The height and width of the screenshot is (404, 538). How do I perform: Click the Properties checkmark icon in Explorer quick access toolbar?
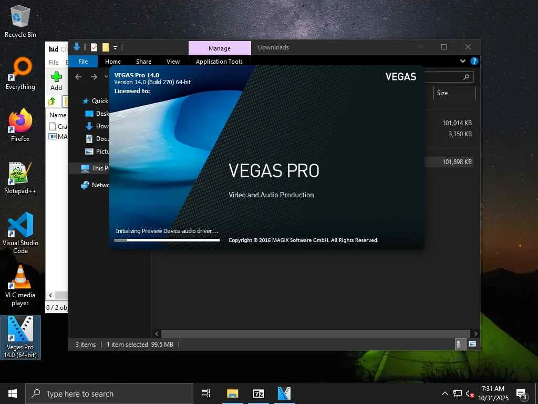(94, 47)
